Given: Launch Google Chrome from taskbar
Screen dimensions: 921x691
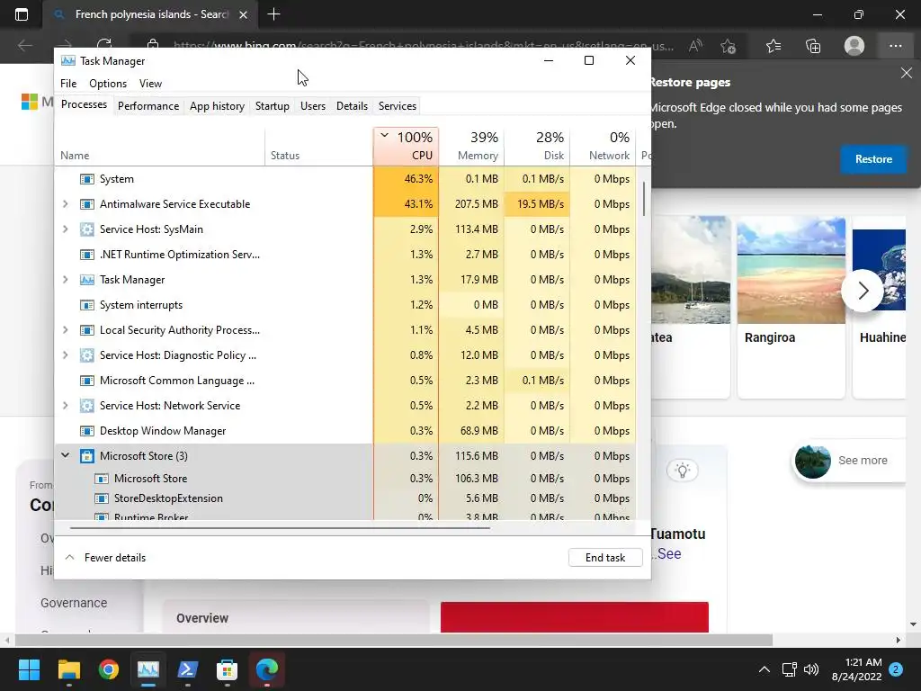Looking at the screenshot, I should tap(109, 669).
